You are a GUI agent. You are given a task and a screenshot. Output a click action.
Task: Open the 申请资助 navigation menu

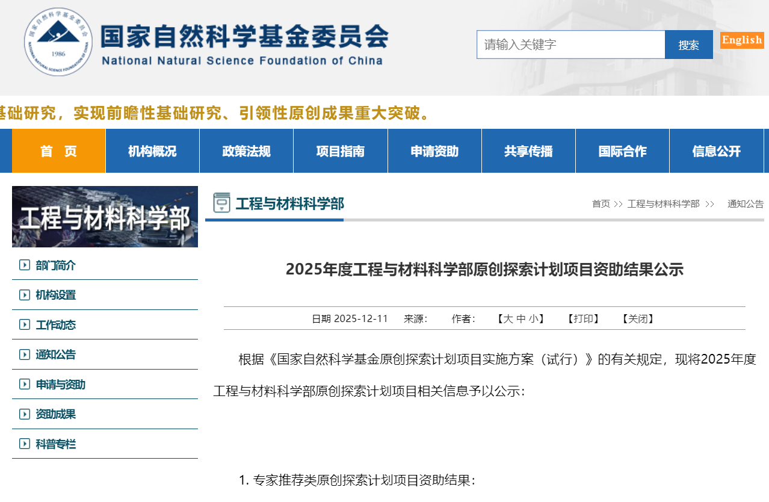(434, 151)
